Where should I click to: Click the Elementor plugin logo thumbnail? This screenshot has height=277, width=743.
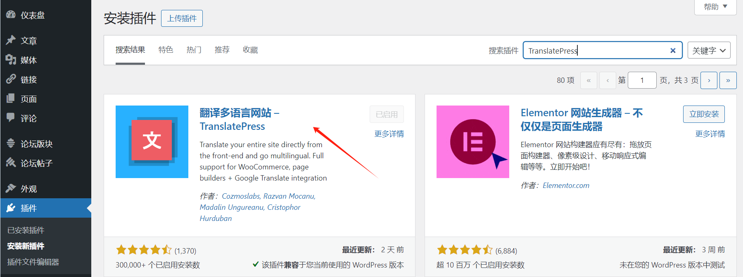(473, 142)
